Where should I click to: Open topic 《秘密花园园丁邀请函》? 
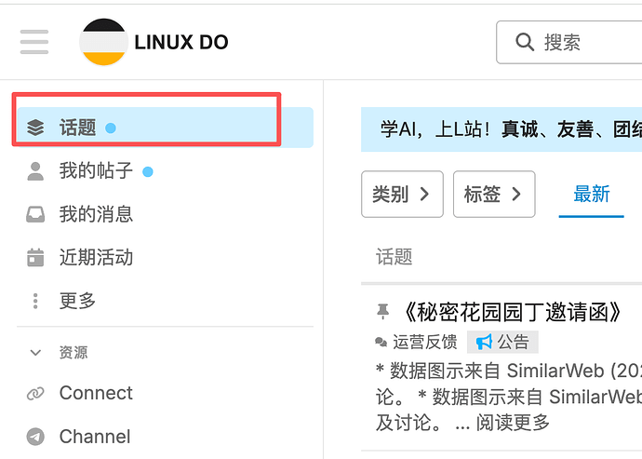click(512, 312)
